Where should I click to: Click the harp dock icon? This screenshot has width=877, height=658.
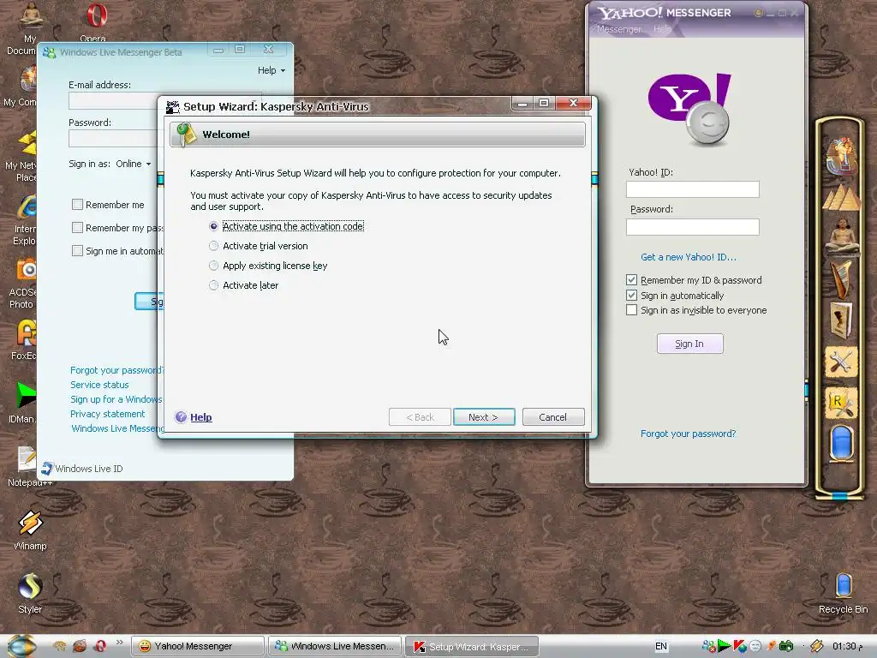click(x=841, y=278)
